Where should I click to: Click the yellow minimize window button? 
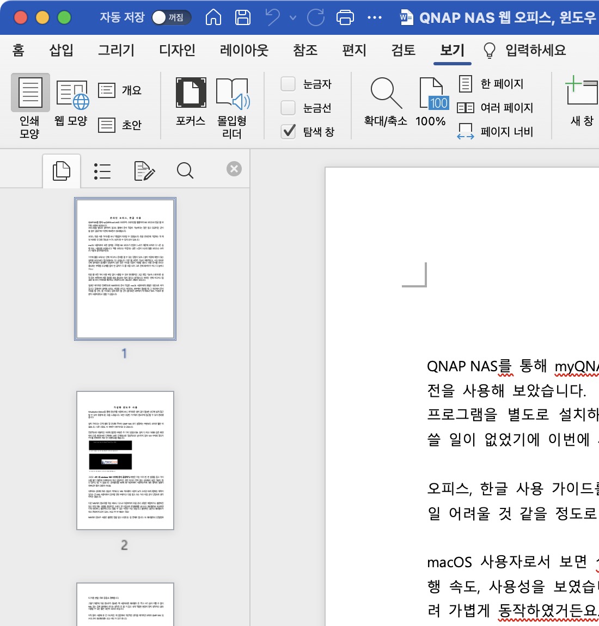(42, 17)
